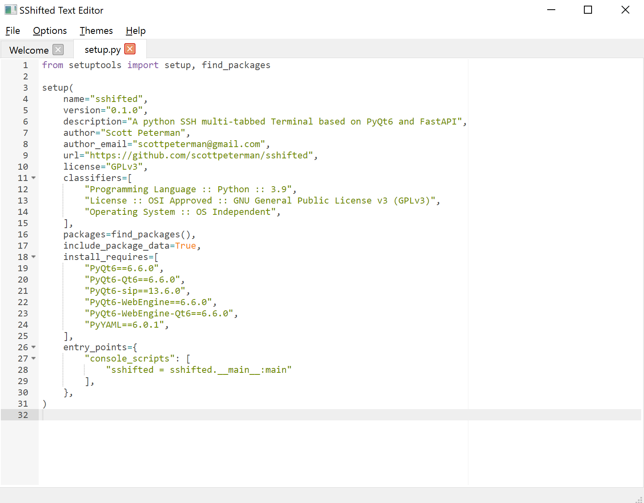
Task: Minimize the SShifted Text Editor window
Action: coord(551,10)
